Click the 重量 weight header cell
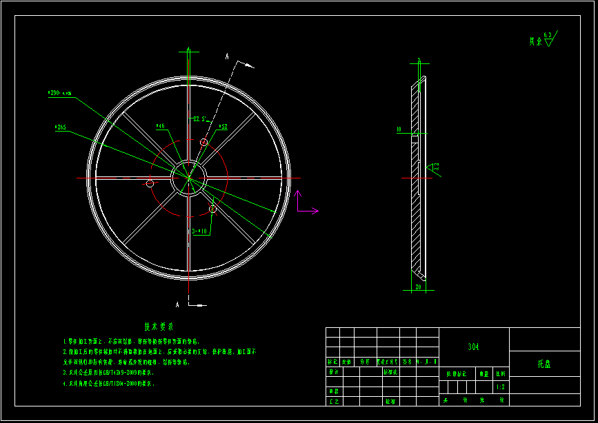The width and height of the screenshot is (598, 423). coord(484,374)
